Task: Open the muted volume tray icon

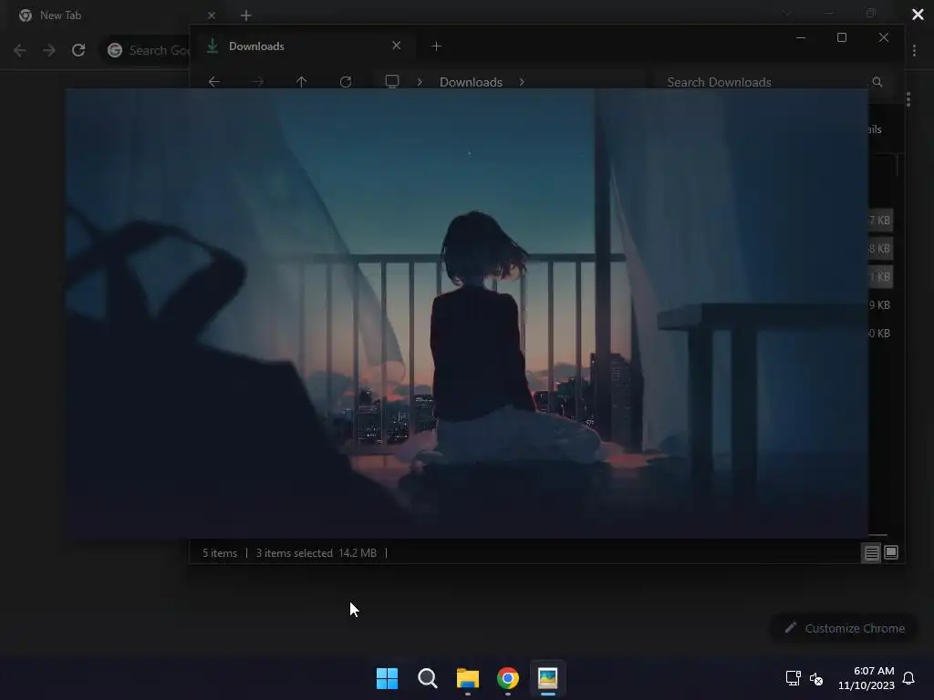Action: tap(816, 678)
